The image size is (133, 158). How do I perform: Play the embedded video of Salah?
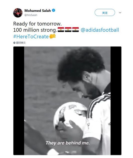click(67, 101)
